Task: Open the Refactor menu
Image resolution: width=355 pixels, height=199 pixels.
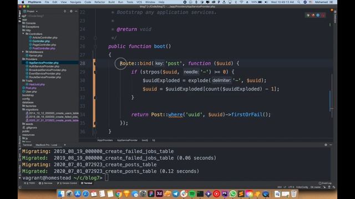Action: [100, 2]
